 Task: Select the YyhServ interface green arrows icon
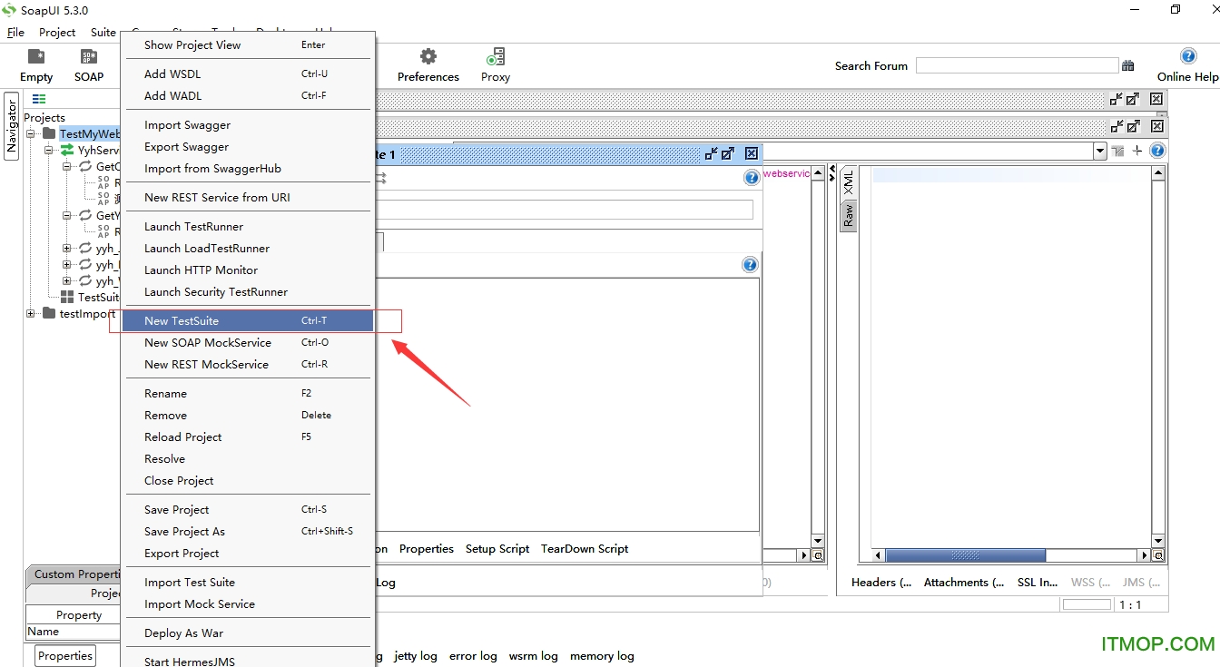point(67,150)
